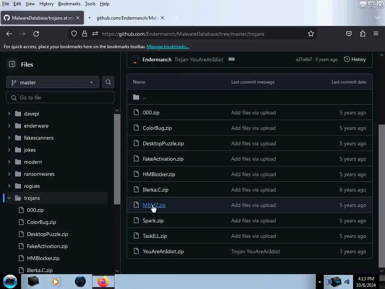Open FakeActivation.zip in the file table
385x289 pixels.
click(x=163, y=159)
